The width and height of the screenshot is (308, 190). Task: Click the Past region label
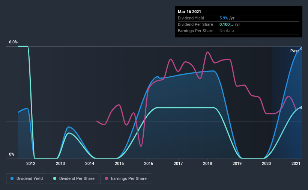pos(294,51)
